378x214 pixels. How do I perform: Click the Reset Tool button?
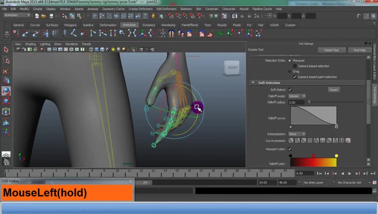click(x=332, y=50)
